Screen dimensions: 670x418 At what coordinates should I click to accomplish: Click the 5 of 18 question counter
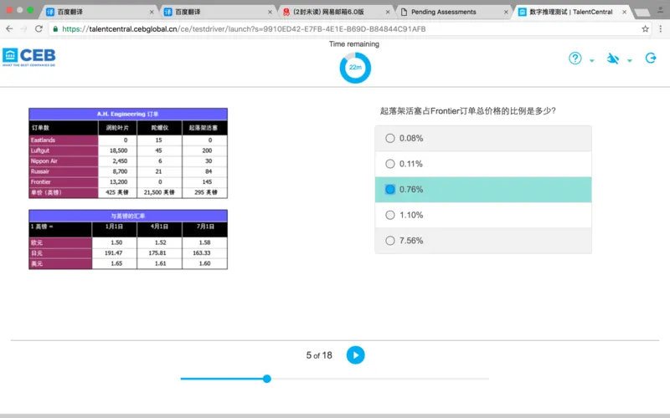point(319,355)
